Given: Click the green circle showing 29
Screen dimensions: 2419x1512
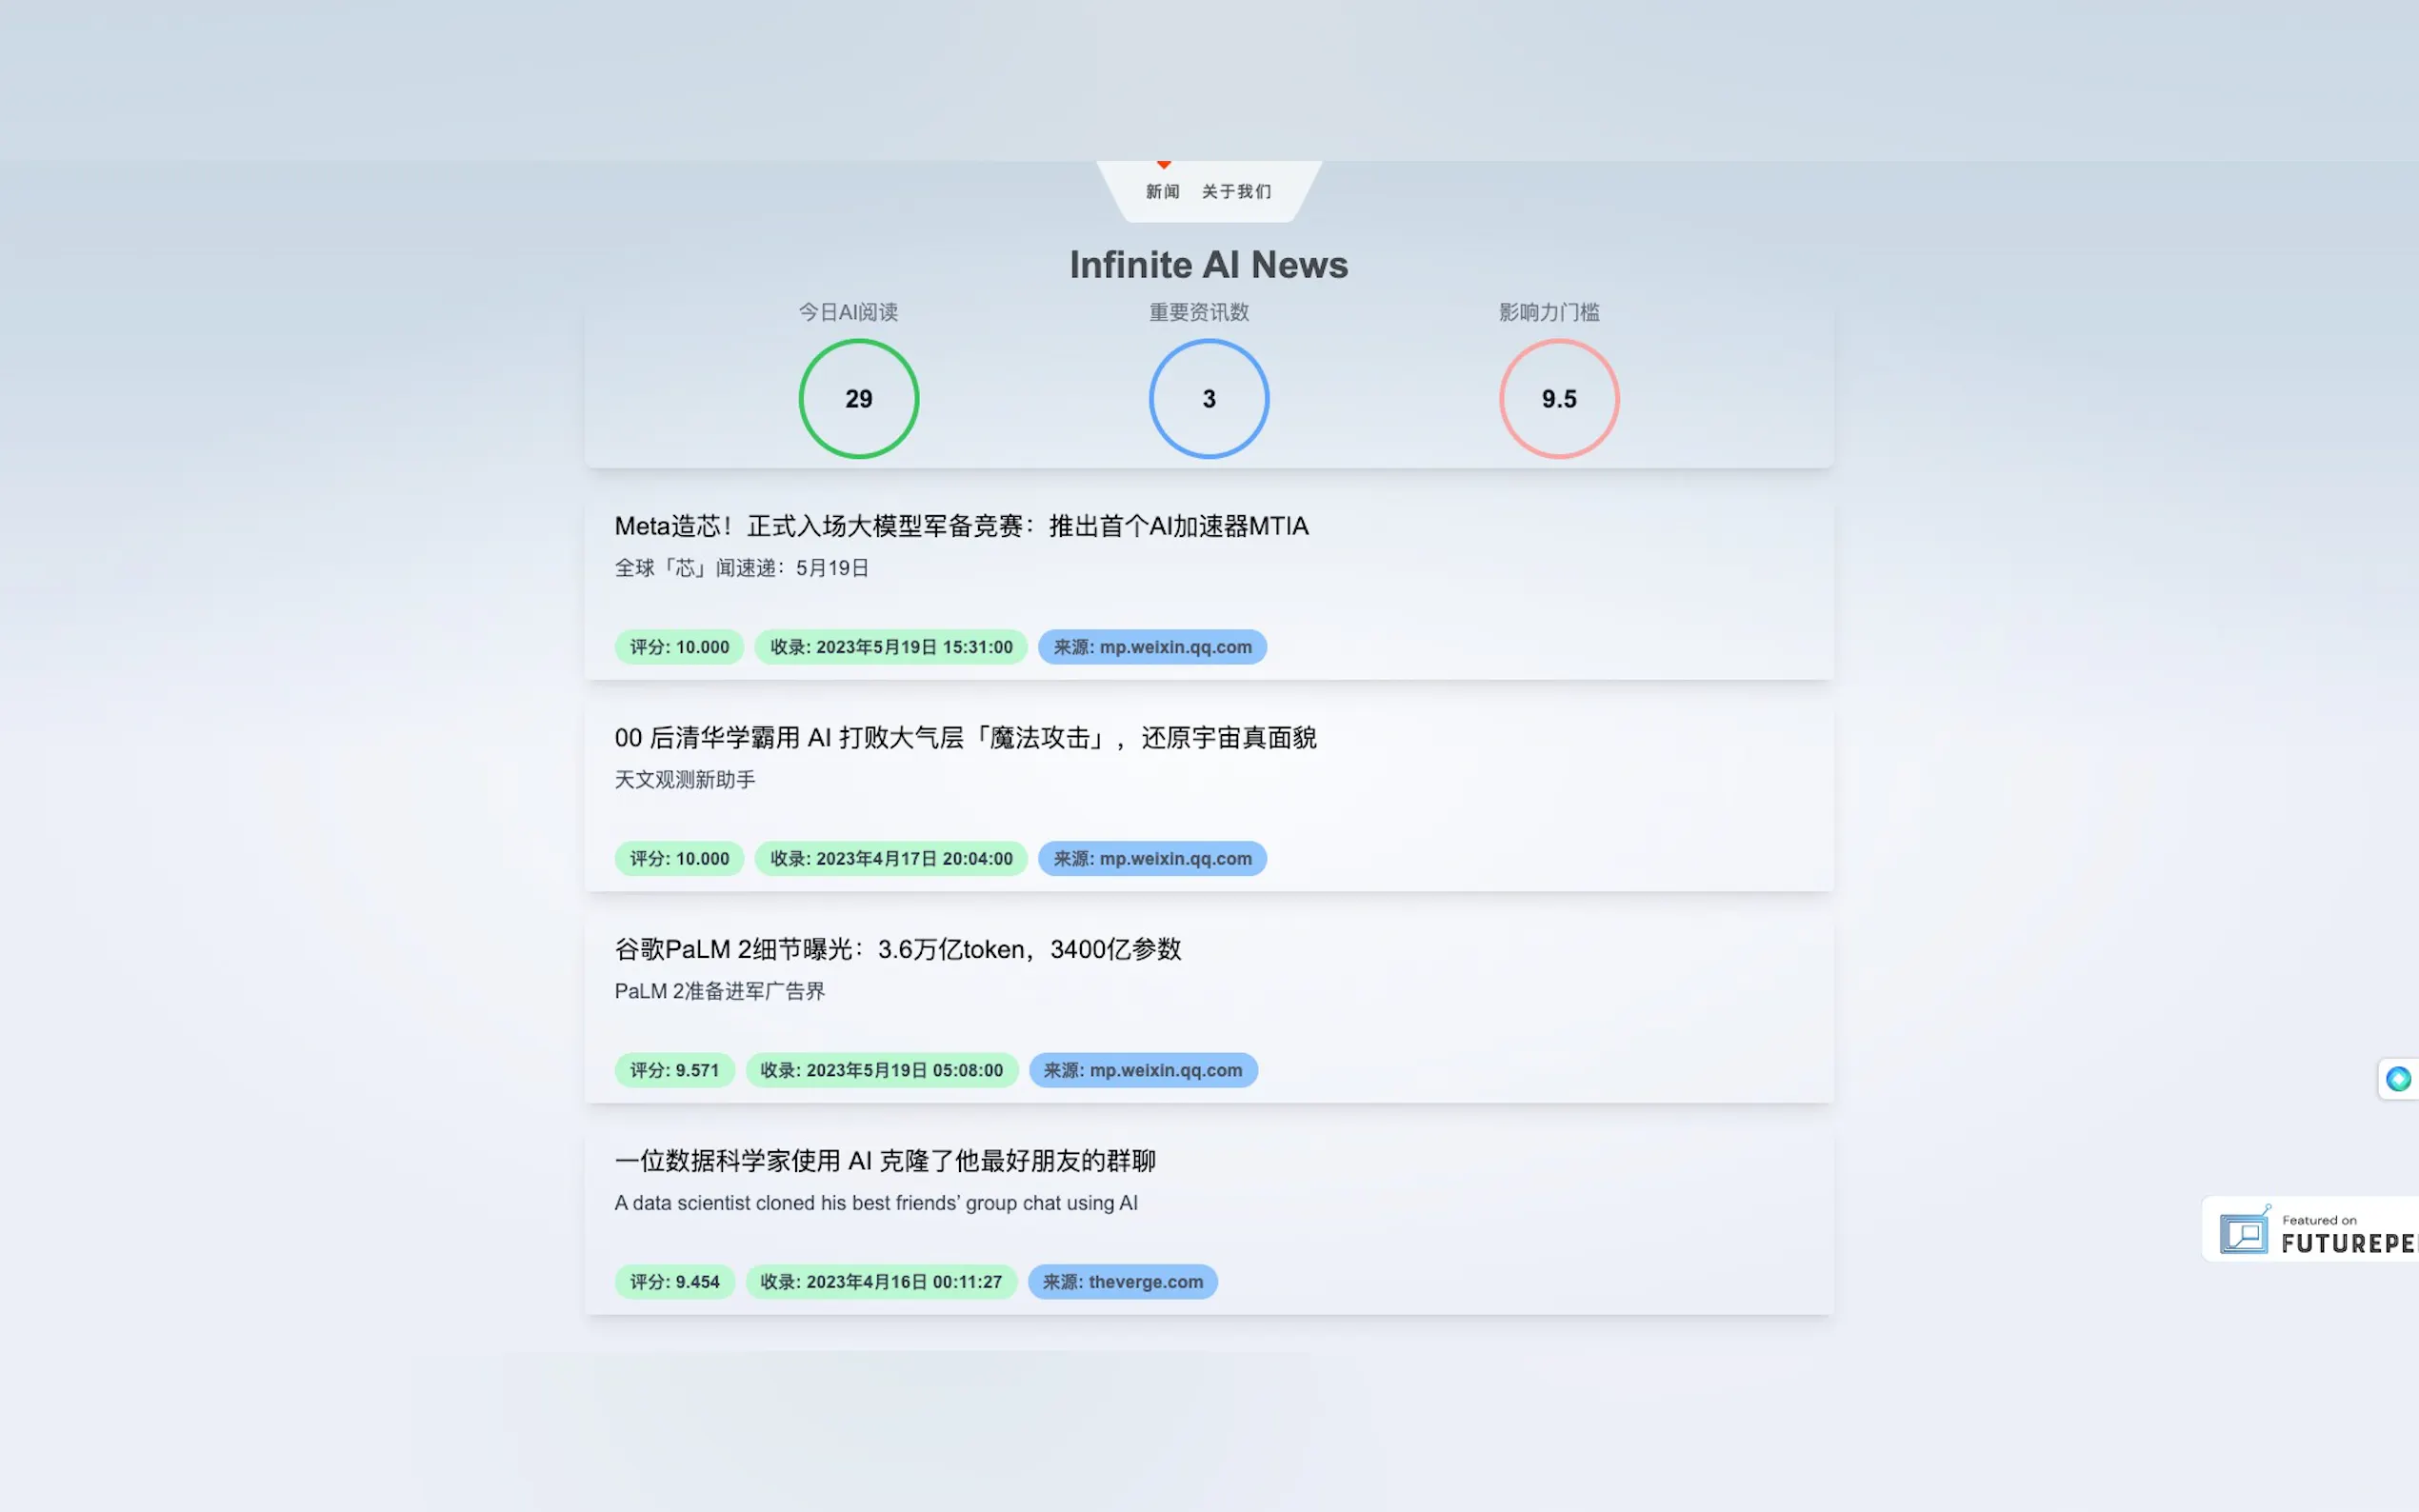Looking at the screenshot, I should pos(858,399).
